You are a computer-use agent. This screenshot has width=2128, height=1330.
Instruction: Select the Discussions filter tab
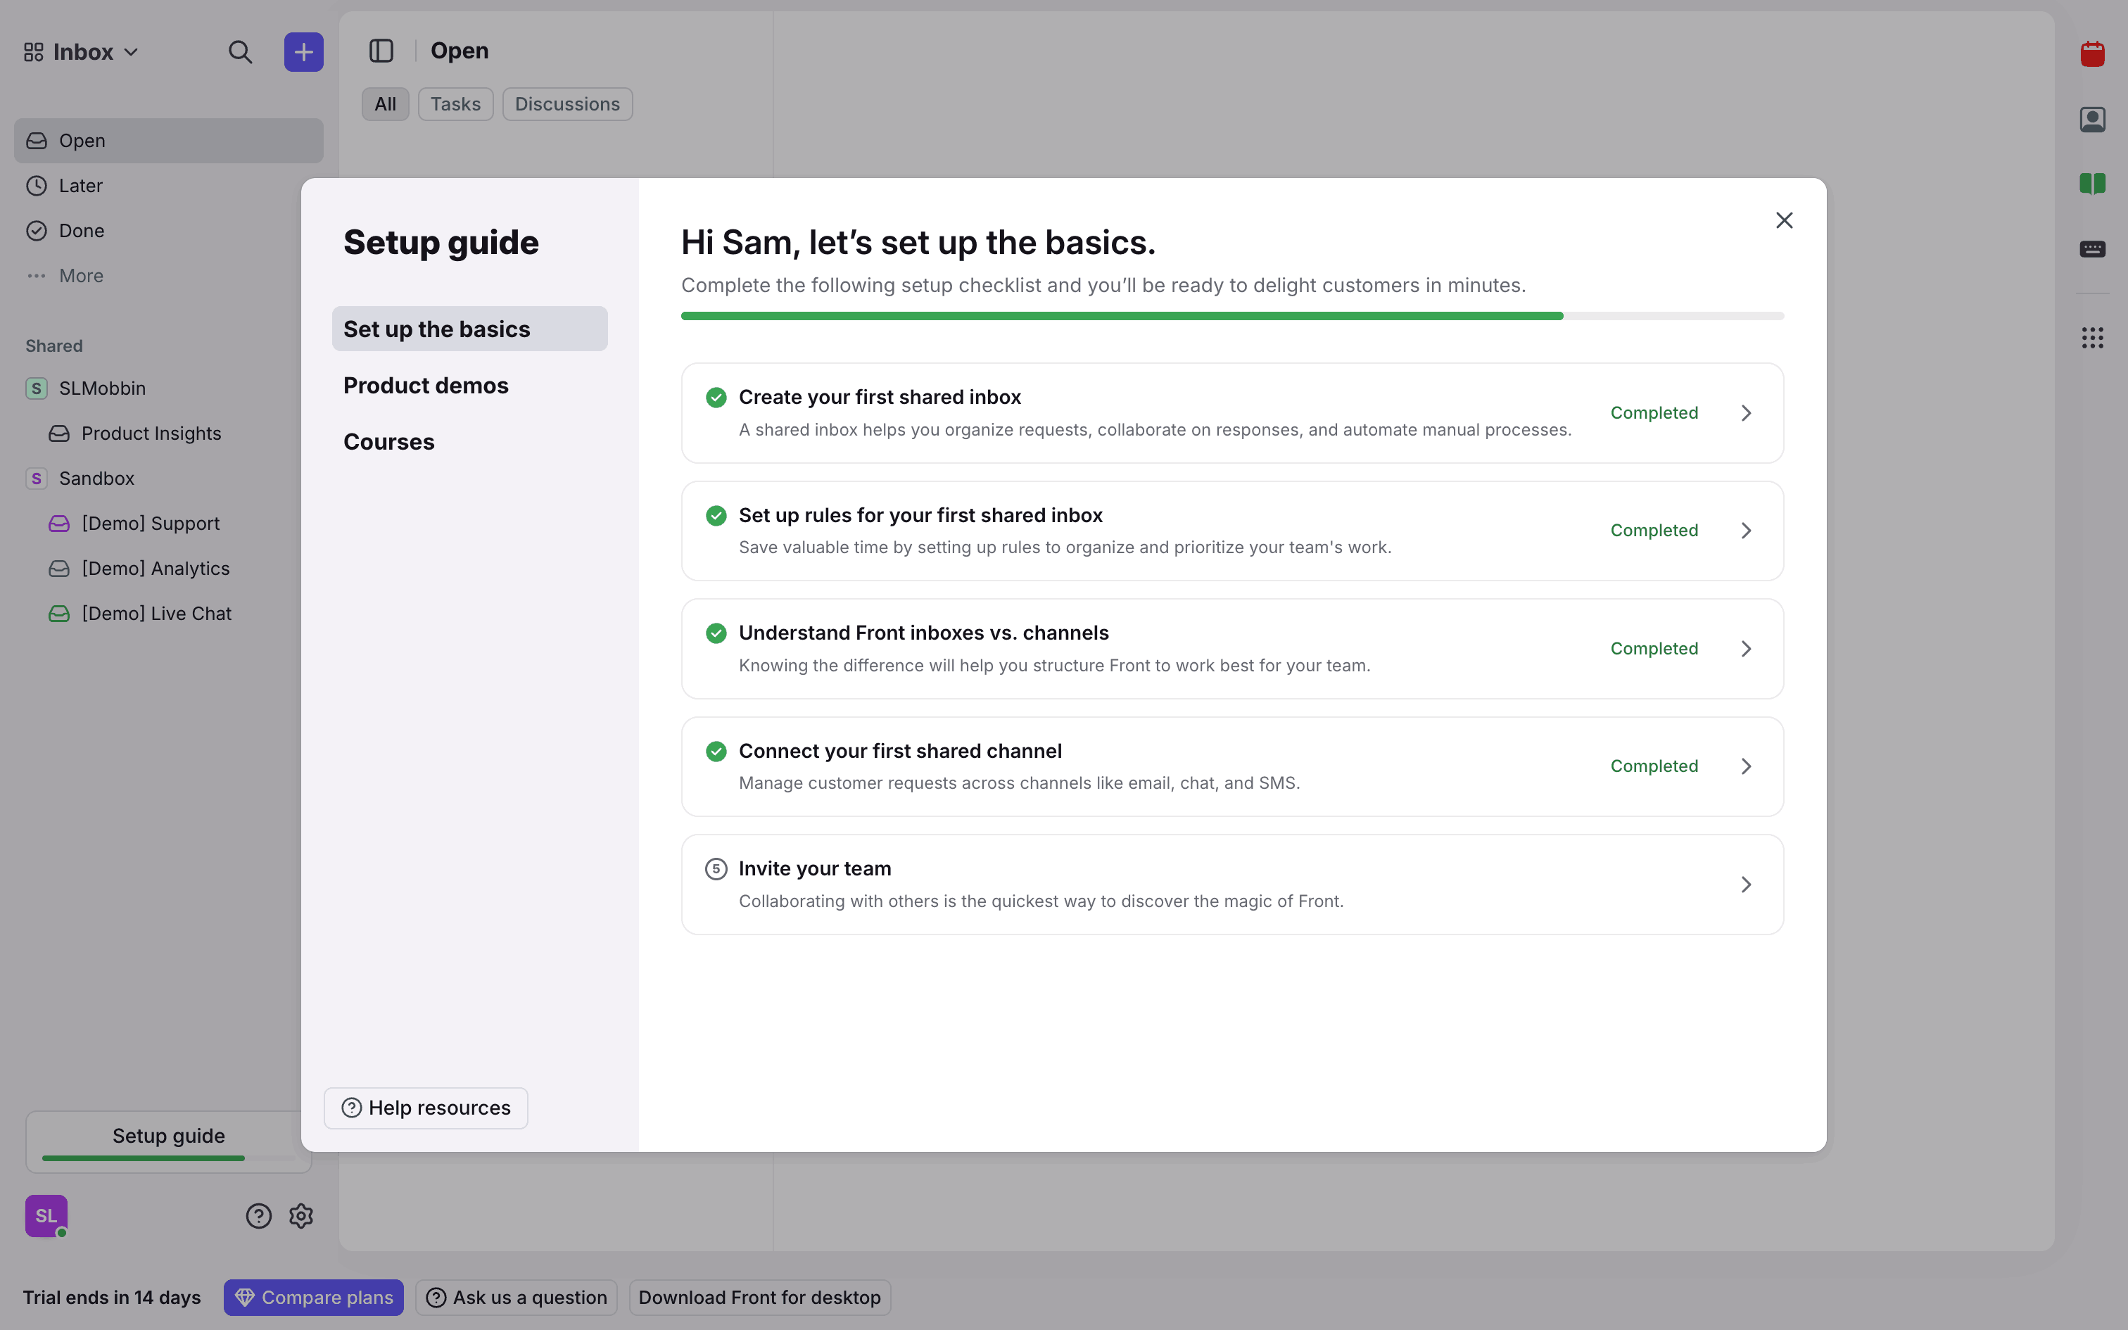click(567, 104)
